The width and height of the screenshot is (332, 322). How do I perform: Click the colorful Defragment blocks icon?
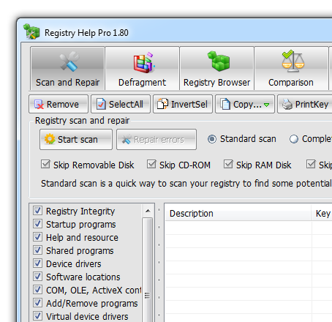pos(144,62)
